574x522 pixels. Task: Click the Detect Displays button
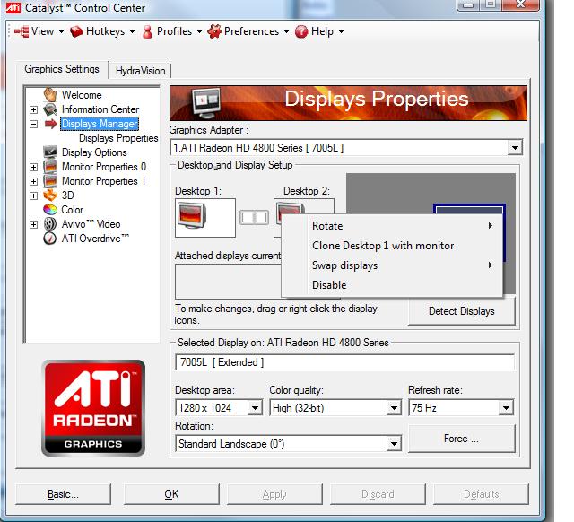[x=462, y=311]
